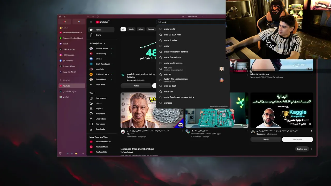
Task: Open more options for the Abdelftah Elabd video
Action: click(x=247, y=131)
